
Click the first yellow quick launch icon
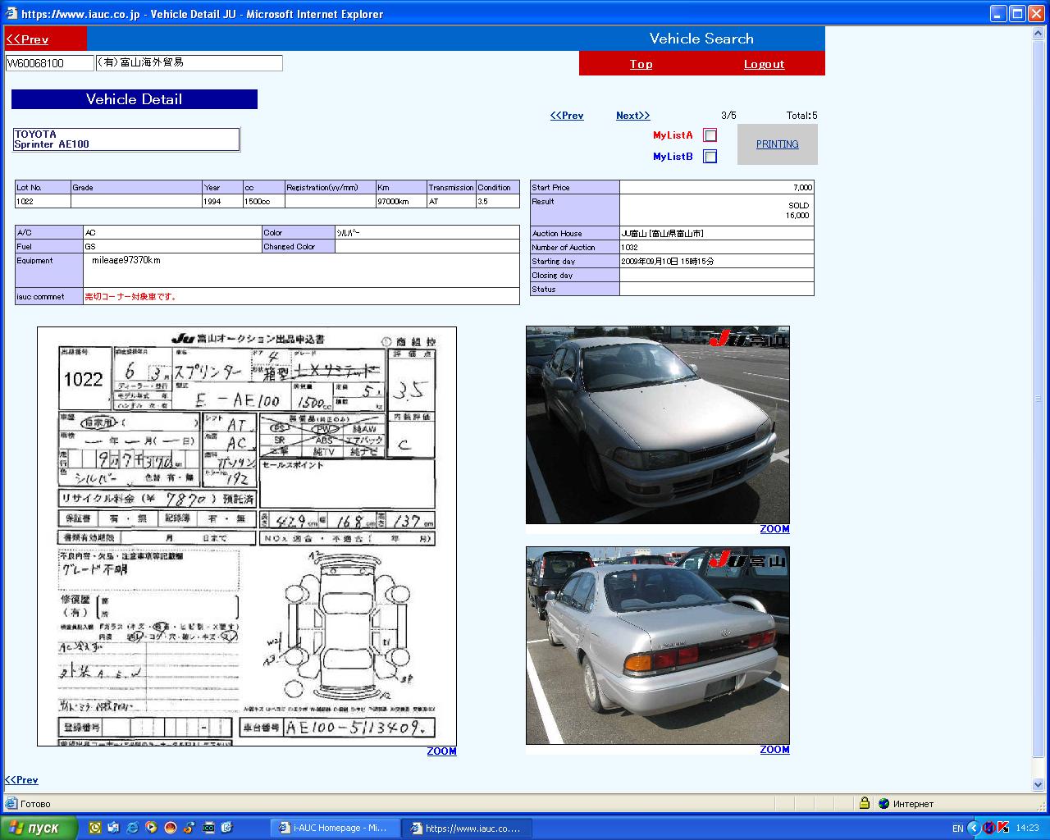click(94, 828)
